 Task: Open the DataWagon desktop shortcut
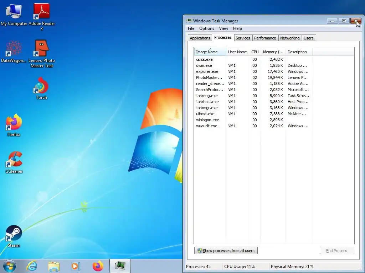point(14,52)
